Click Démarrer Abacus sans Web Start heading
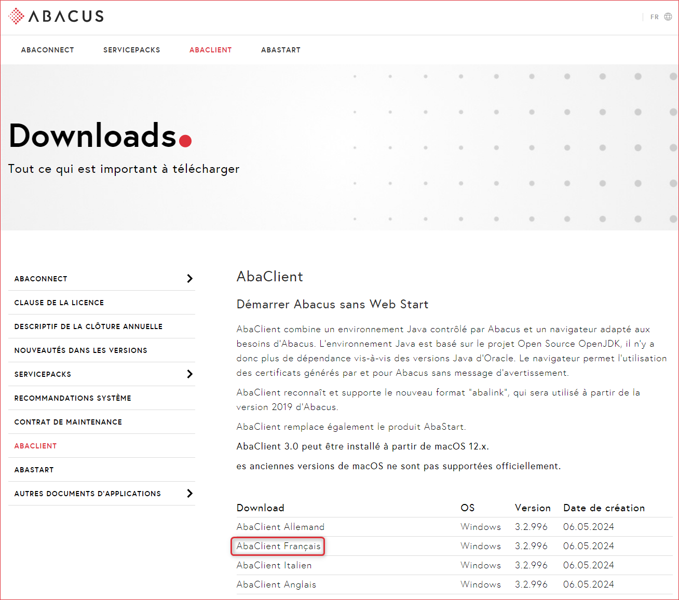 tap(332, 304)
